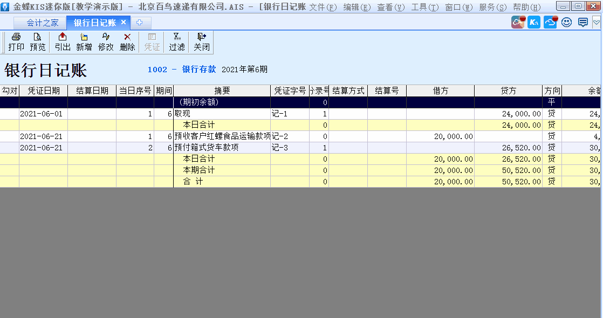Open the message bubble icon near top right
603x318 pixels.
click(x=583, y=23)
